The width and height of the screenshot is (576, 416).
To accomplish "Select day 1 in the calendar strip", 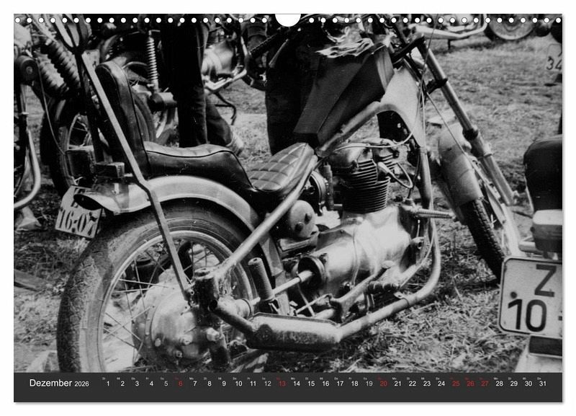I will point(107,384).
